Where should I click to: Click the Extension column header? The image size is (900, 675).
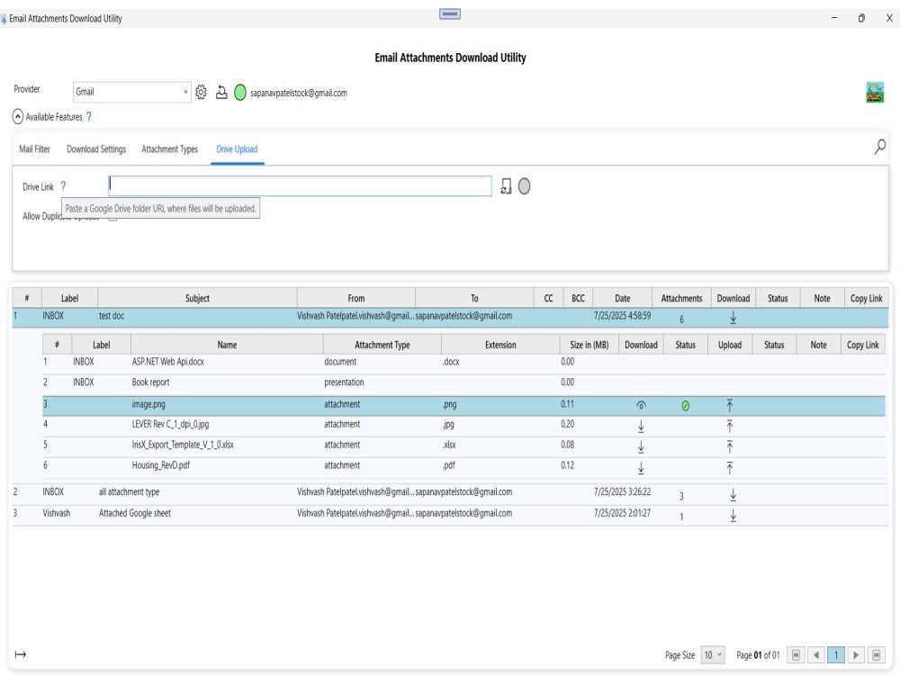[x=500, y=345]
